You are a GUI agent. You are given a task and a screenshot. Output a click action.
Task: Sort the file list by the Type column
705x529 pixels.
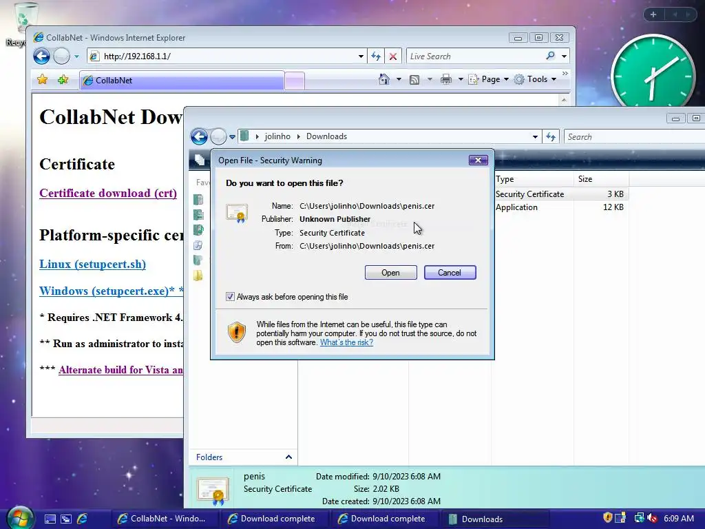tap(534, 179)
